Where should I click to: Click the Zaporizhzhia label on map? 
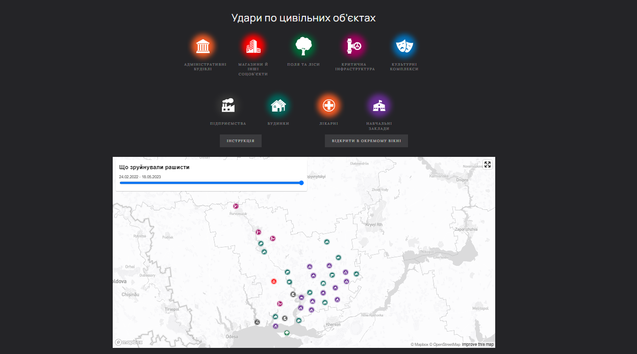coord(466,229)
